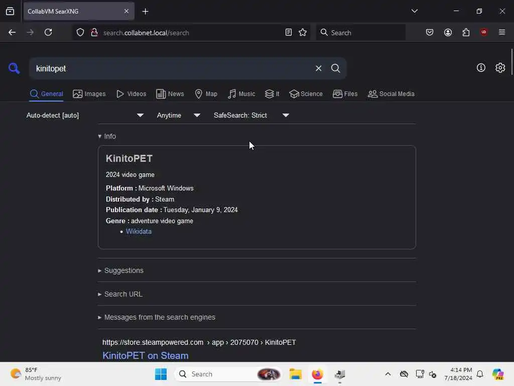Open Pocket save icon
Screen dimensions: 514x386
pyautogui.click(x=430, y=32)
